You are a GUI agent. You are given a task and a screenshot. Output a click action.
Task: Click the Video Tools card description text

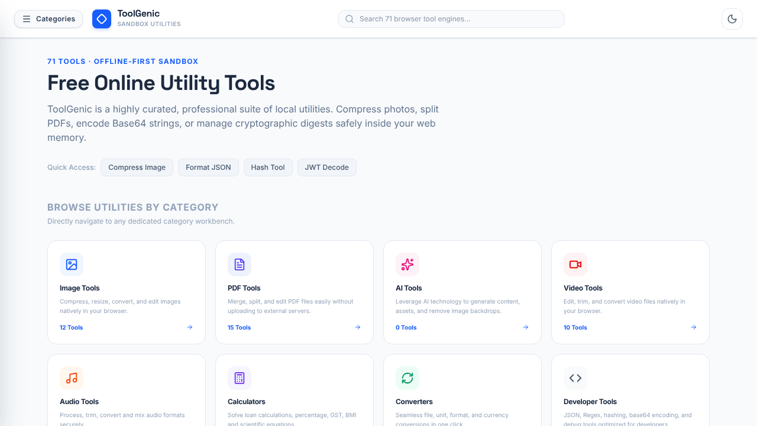coord(625,306)
